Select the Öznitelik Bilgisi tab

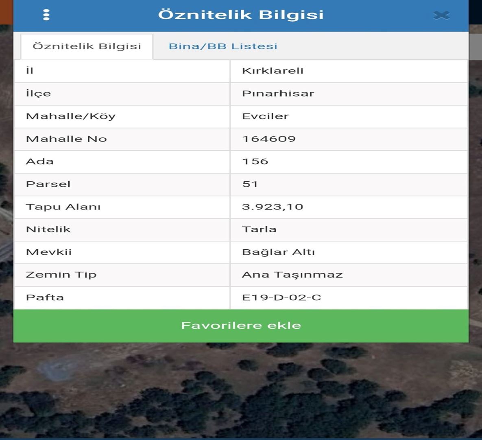(87, 46)
